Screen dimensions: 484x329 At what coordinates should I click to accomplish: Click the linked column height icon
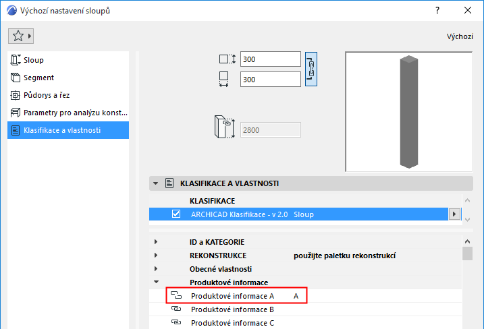click(x=224, y=127)
